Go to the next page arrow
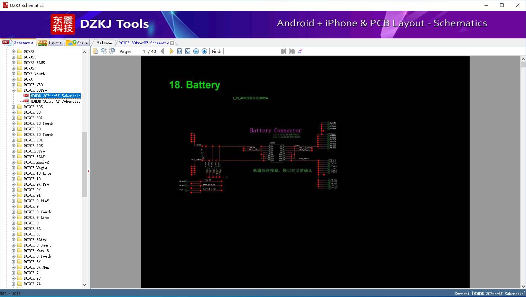 click(x=171, y=51)
